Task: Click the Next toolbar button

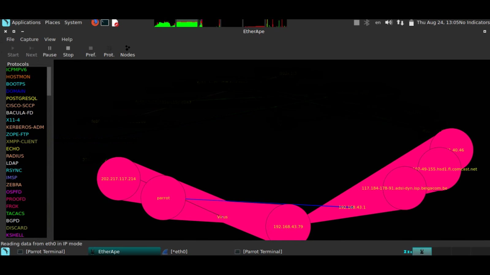Action: pos(32,51)
